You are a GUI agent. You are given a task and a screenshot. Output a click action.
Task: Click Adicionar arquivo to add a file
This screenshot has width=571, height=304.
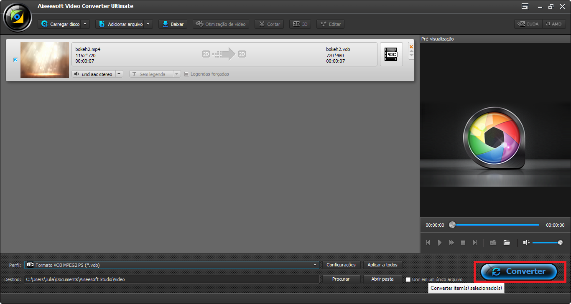point(121,24)
